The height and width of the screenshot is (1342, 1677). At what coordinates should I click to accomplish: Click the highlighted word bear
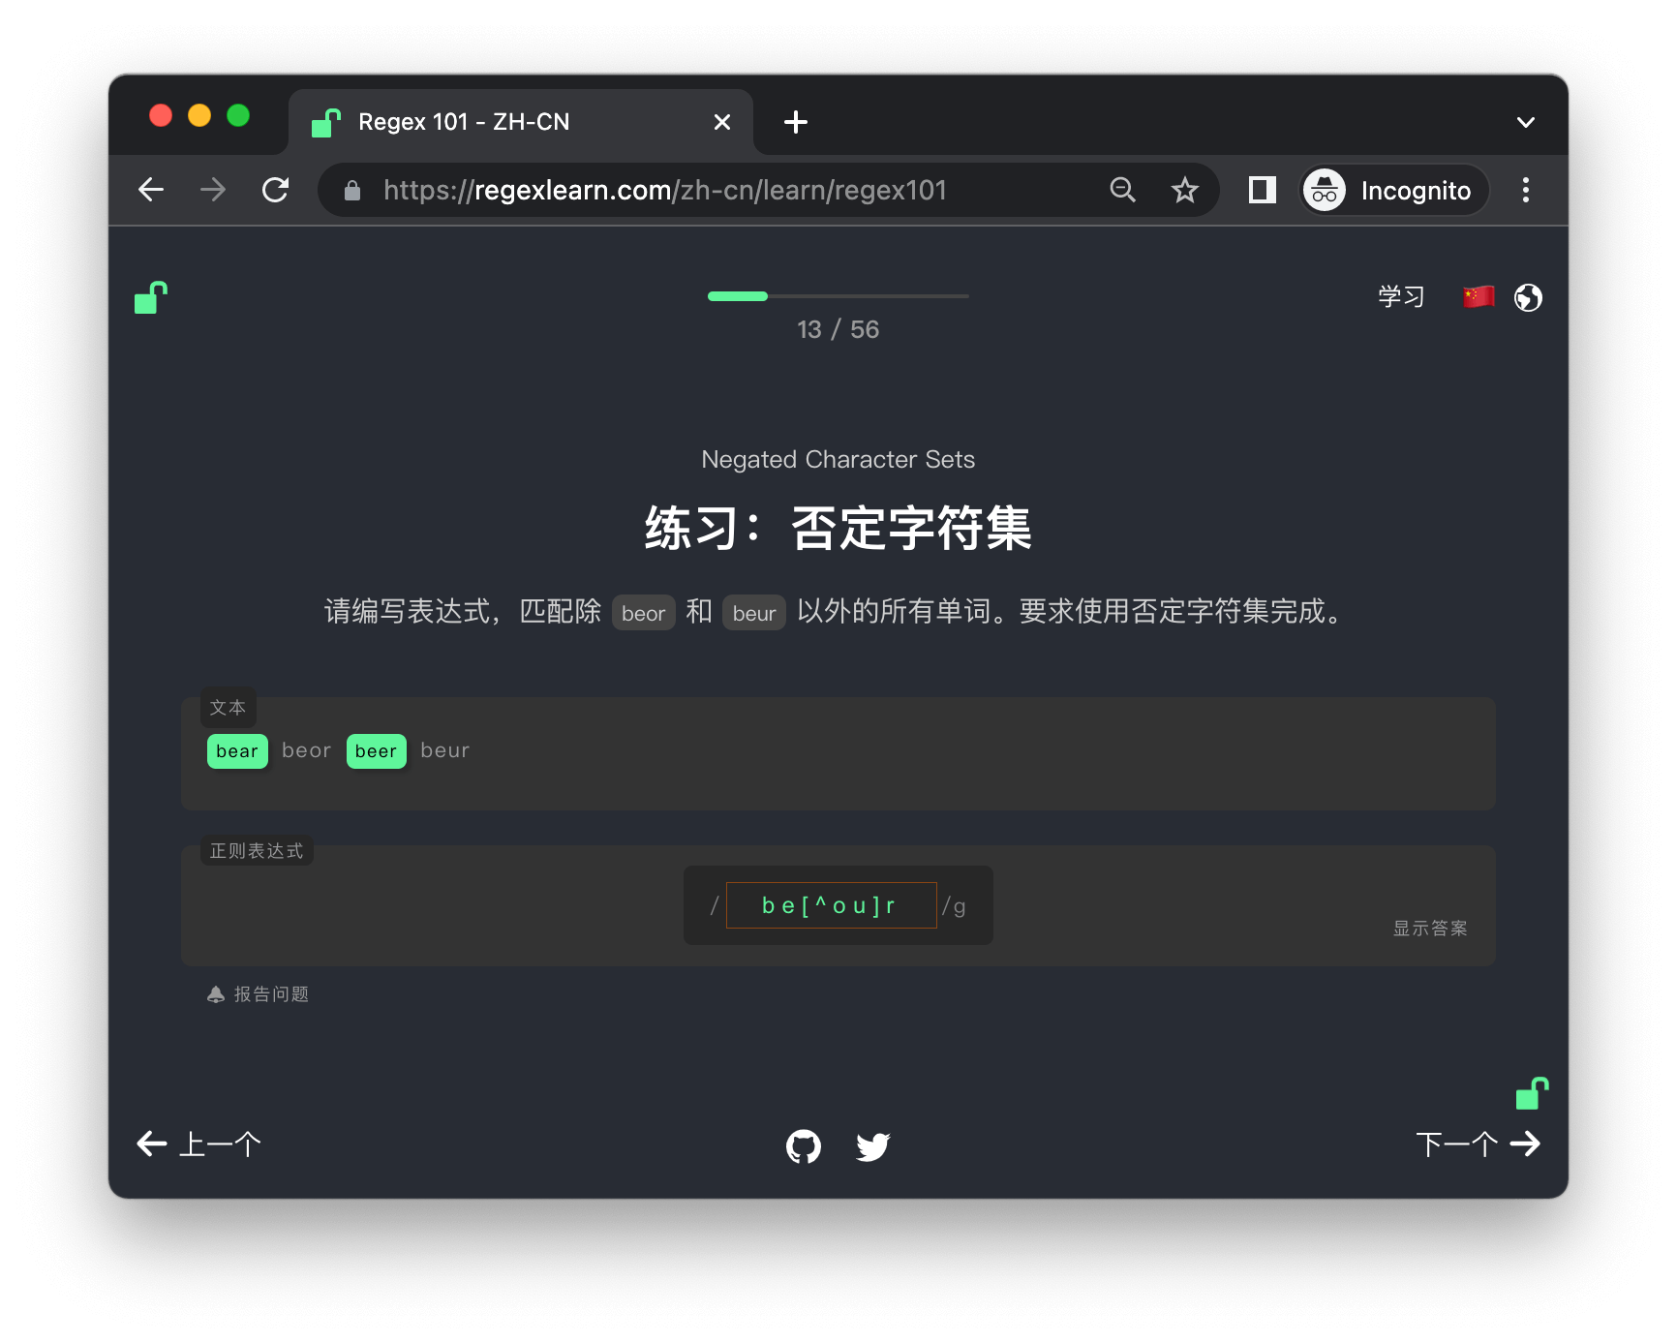coord(237,751)
